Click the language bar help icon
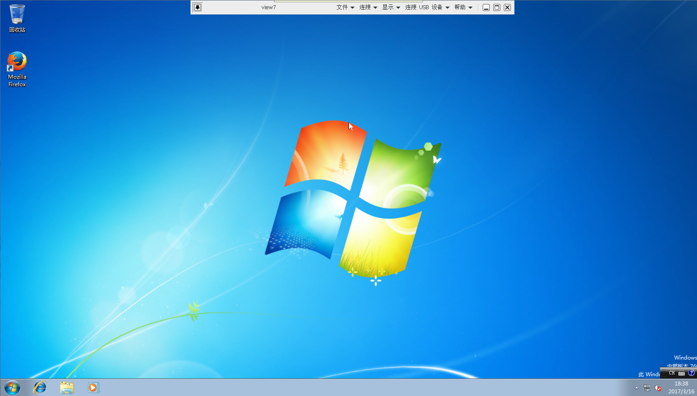This screenshot has width=697, height=396. (691, 373)
